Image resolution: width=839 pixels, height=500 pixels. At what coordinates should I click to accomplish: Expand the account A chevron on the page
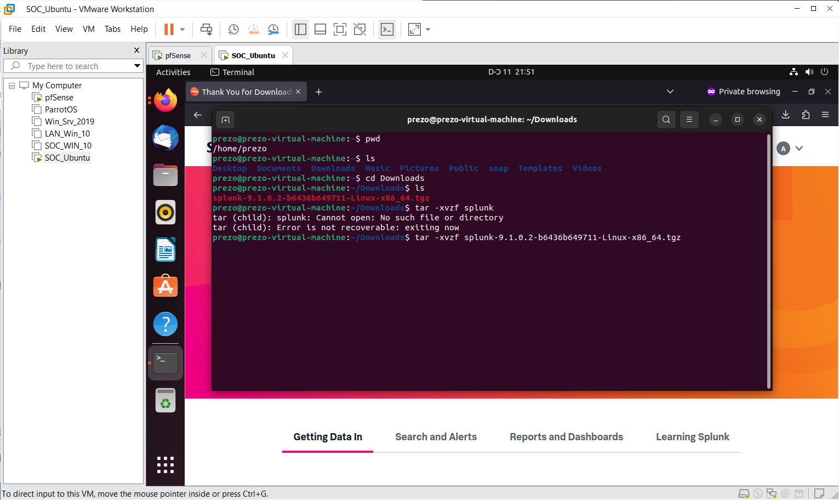point(799,148)
